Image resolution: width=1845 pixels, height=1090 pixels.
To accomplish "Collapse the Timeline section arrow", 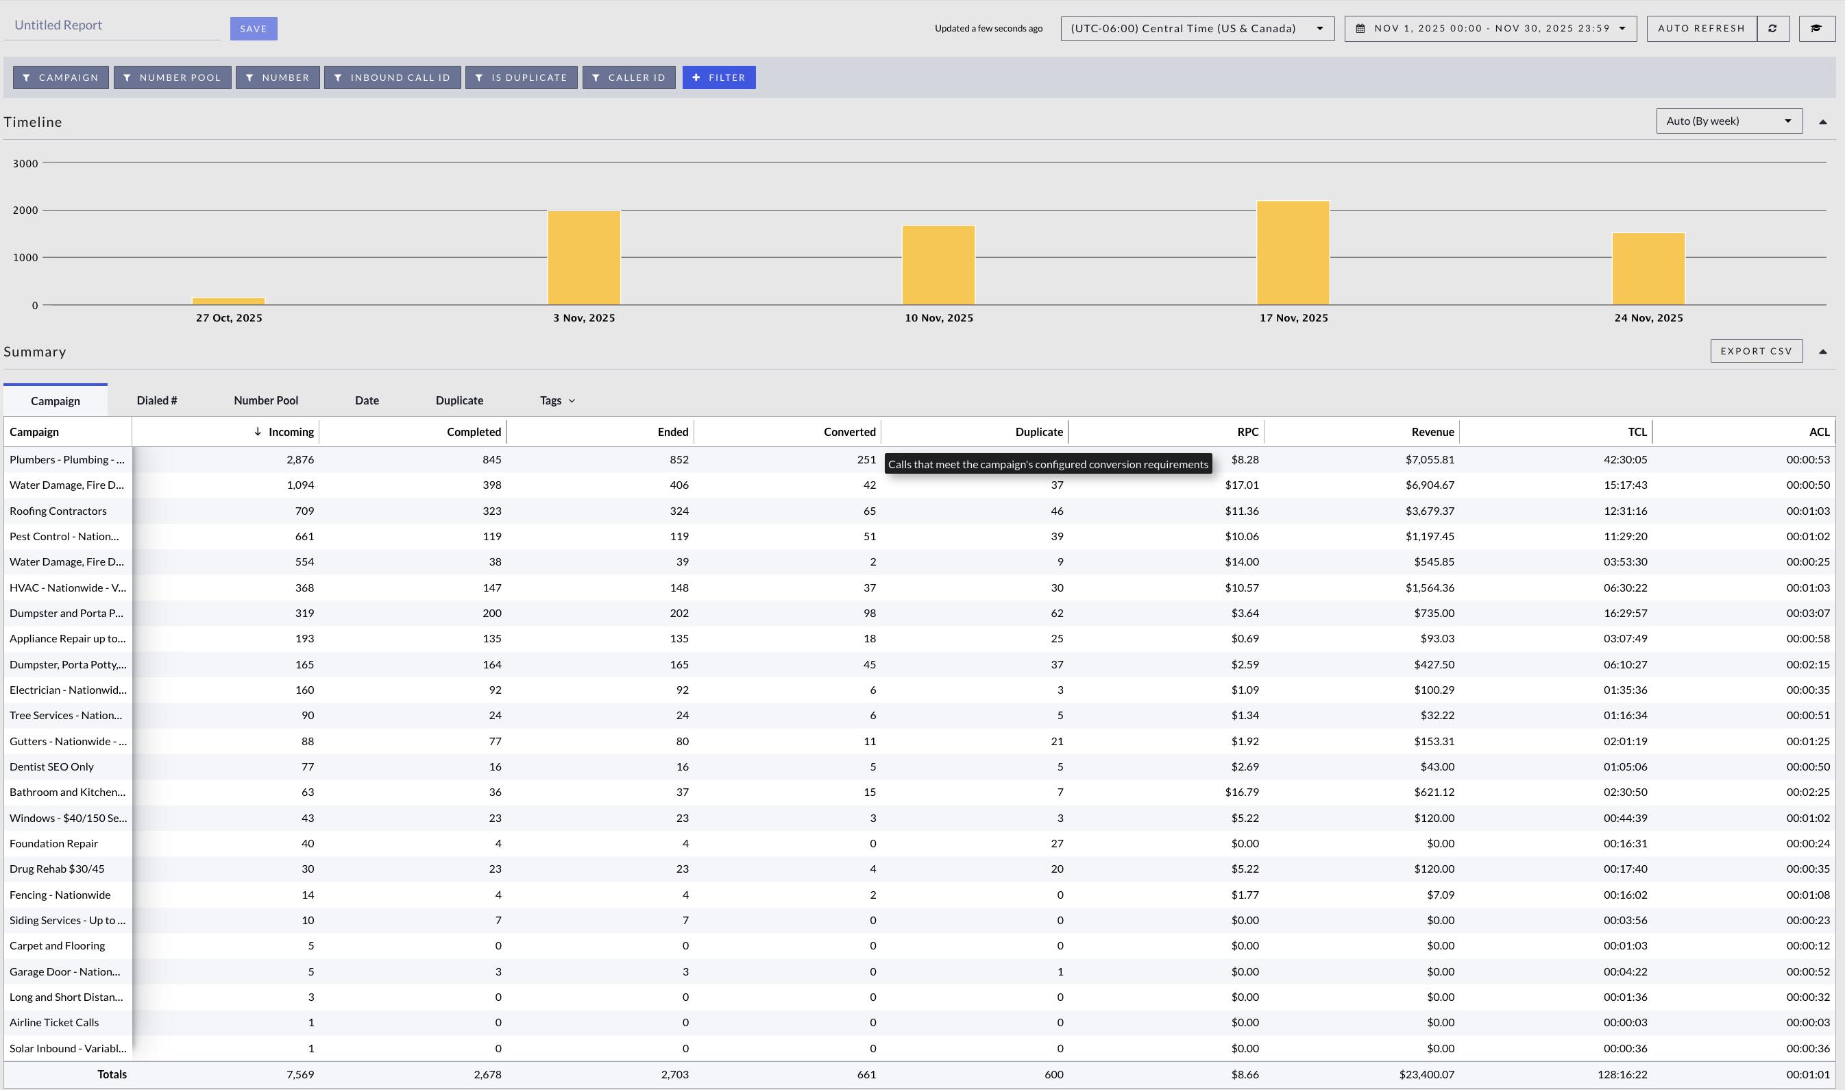I will click(x=1822, y=122).
